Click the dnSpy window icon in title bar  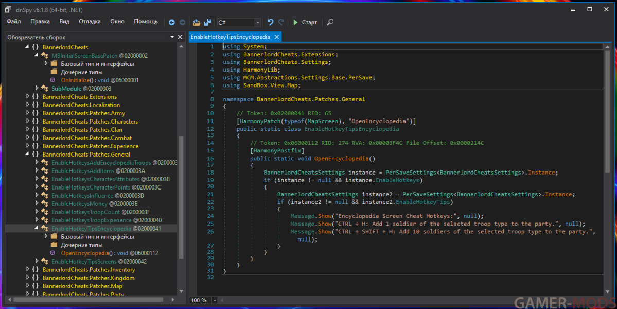[8, 9]
